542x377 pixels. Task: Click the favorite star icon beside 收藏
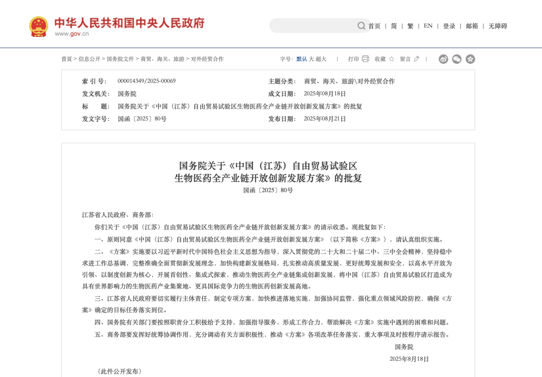(391, 59)
